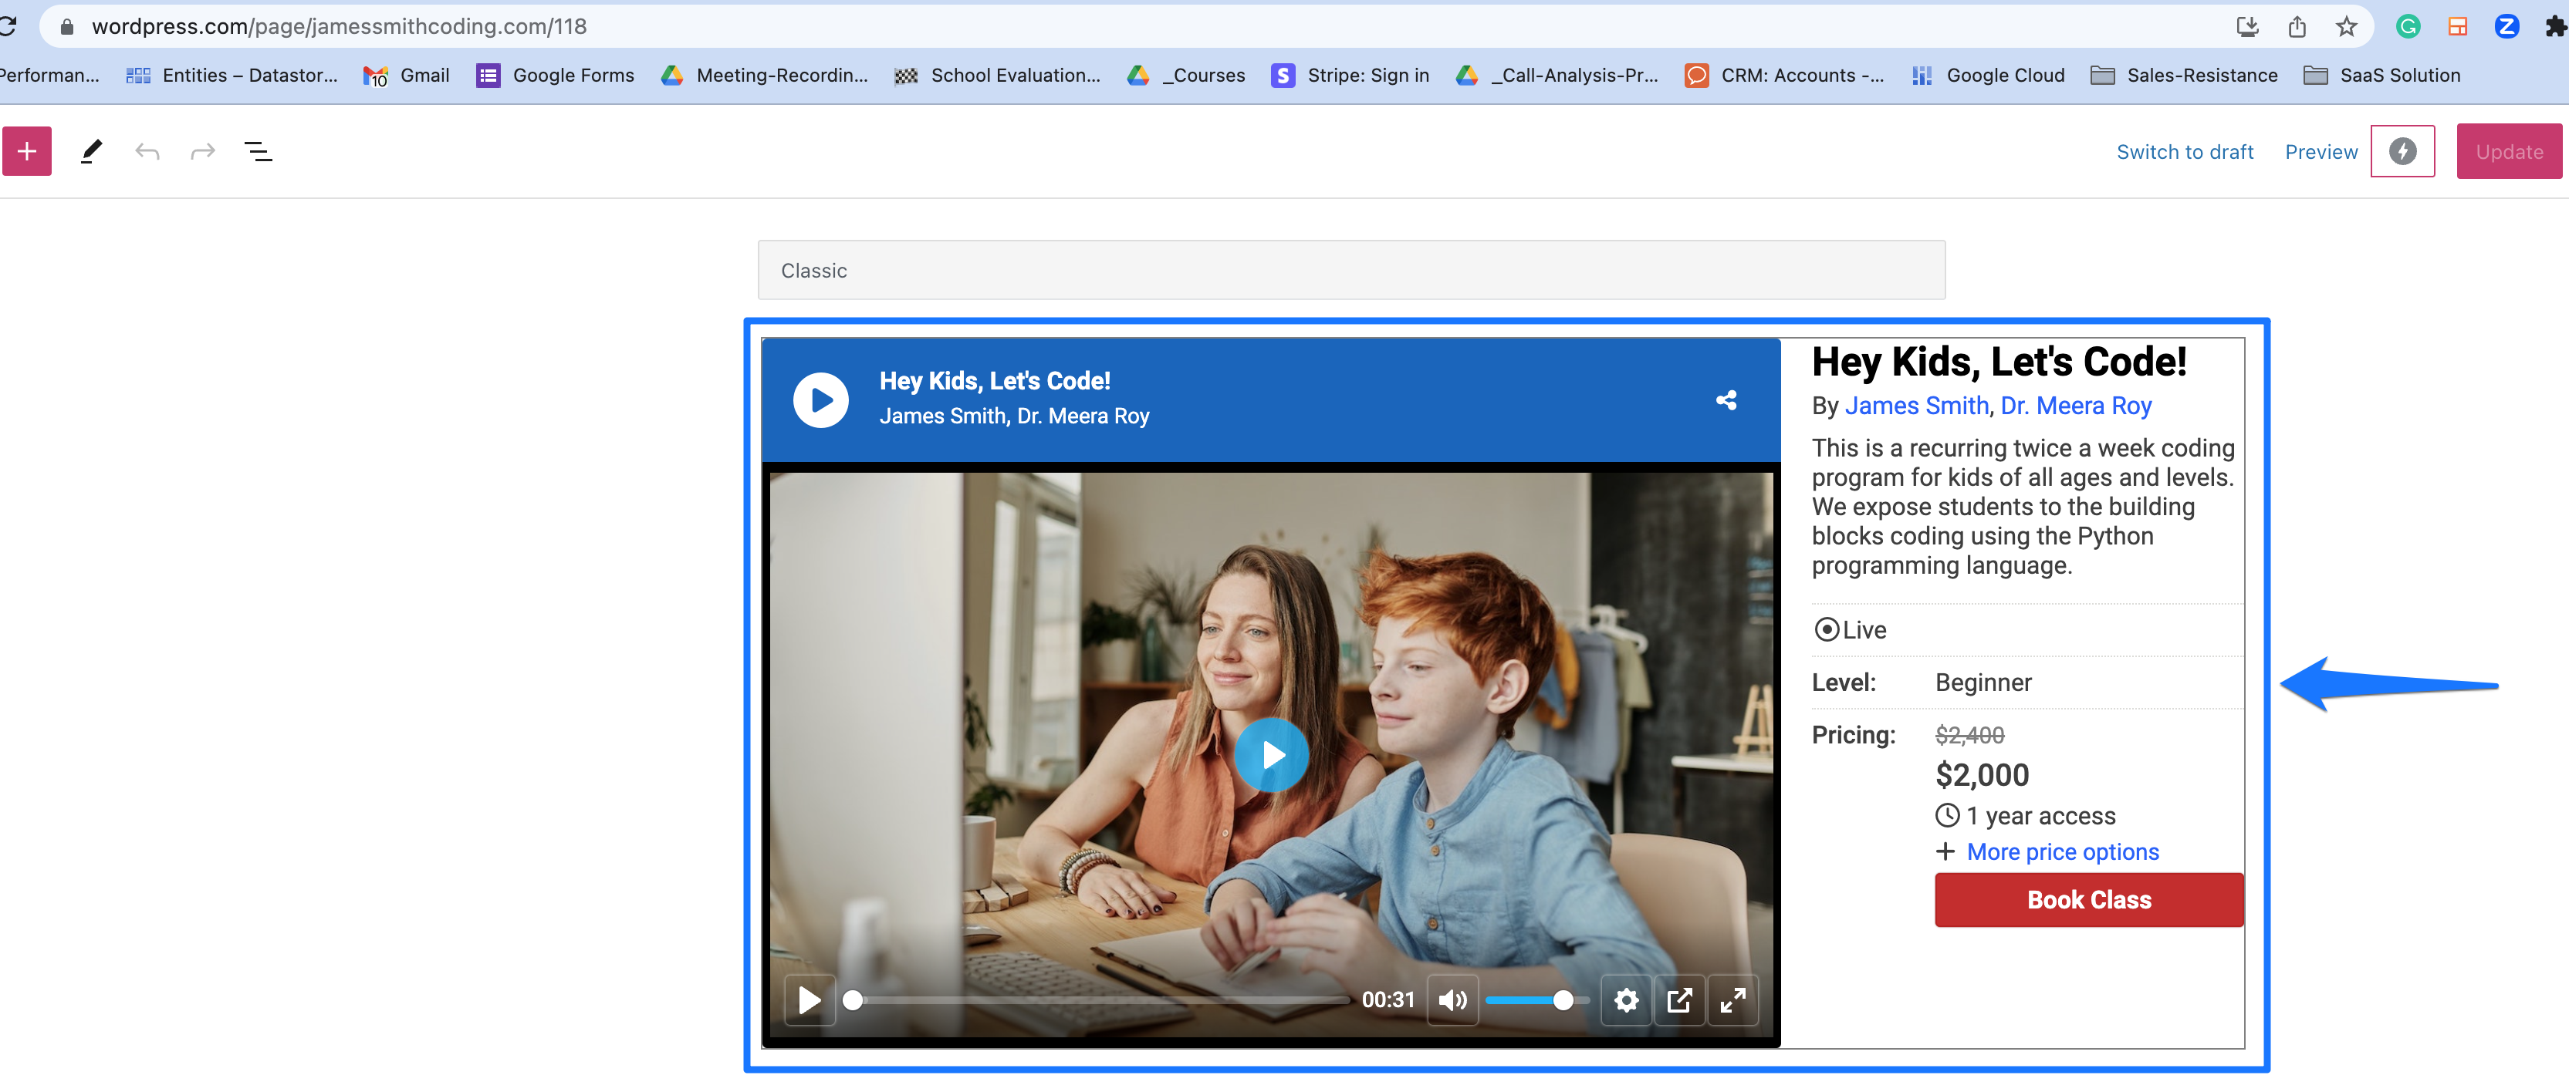The image size is (2569, 1082).
Task: Reload the page
Action: pyautogui.click(x=8, y=26)
